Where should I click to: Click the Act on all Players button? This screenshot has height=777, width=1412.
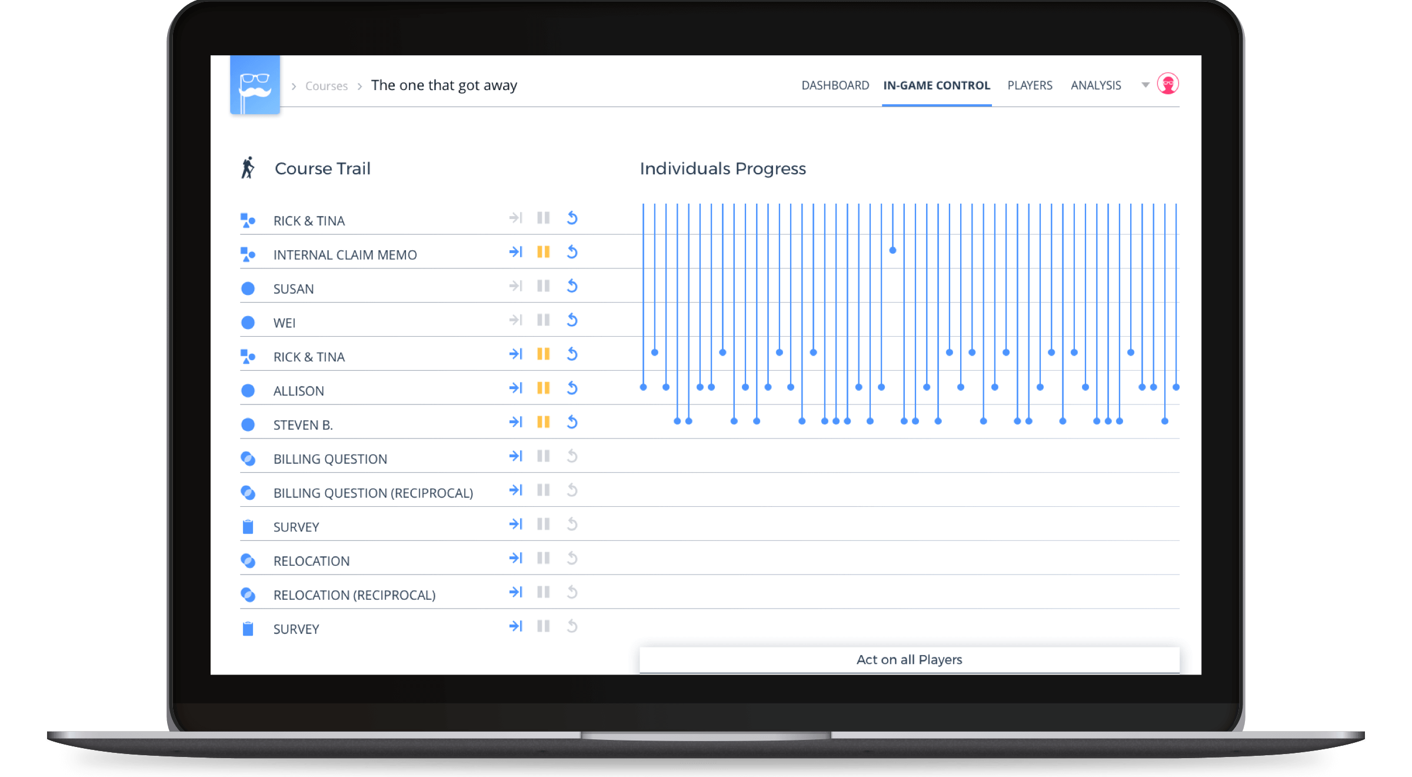coord(909,660)
